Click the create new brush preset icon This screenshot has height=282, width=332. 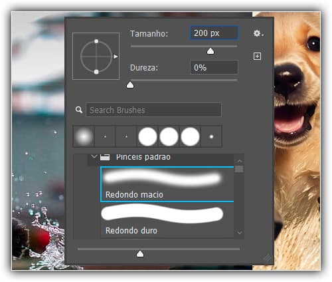tap(257, 57)
